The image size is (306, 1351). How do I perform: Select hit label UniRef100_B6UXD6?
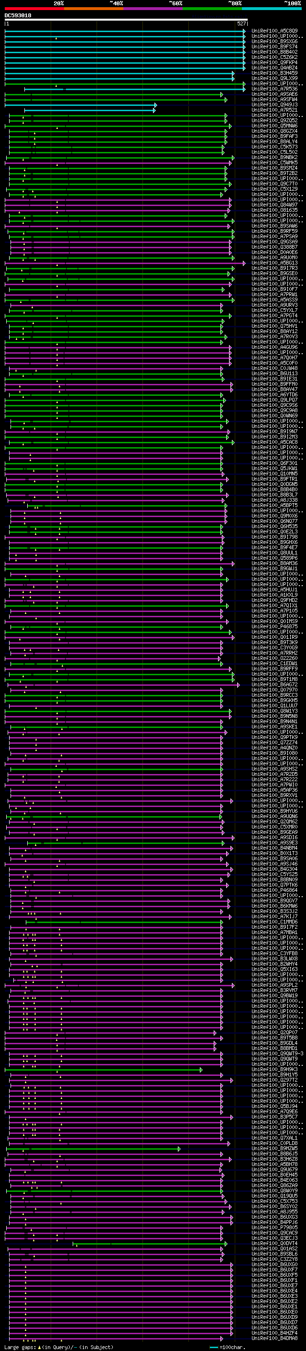point(274,1328)
